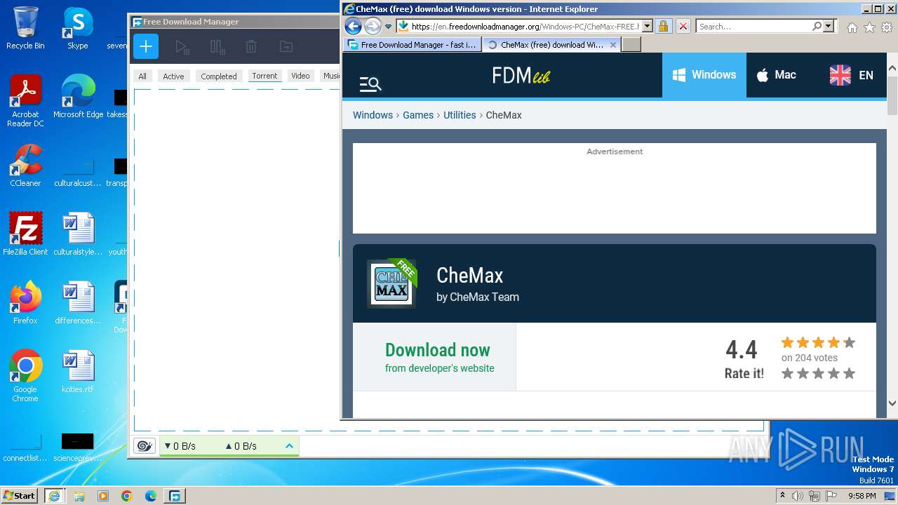Open Recycle Bin desktop icon
This screenshot has height=505, width=898.
point(25,28)
